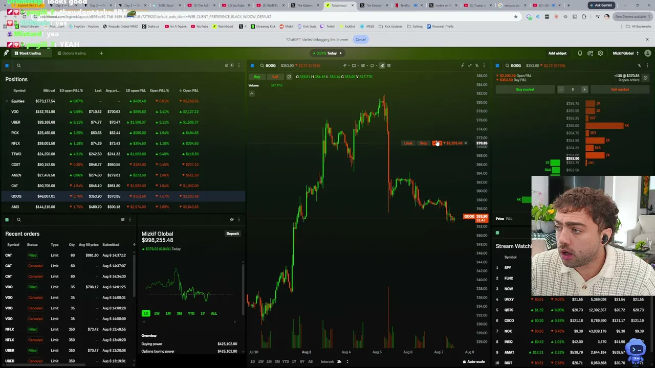Cancel the ChatGPT debugging banner
Image resolution: width=655 pixels, height=368 pixels.
pyautogui.click(x=360, y=39)
